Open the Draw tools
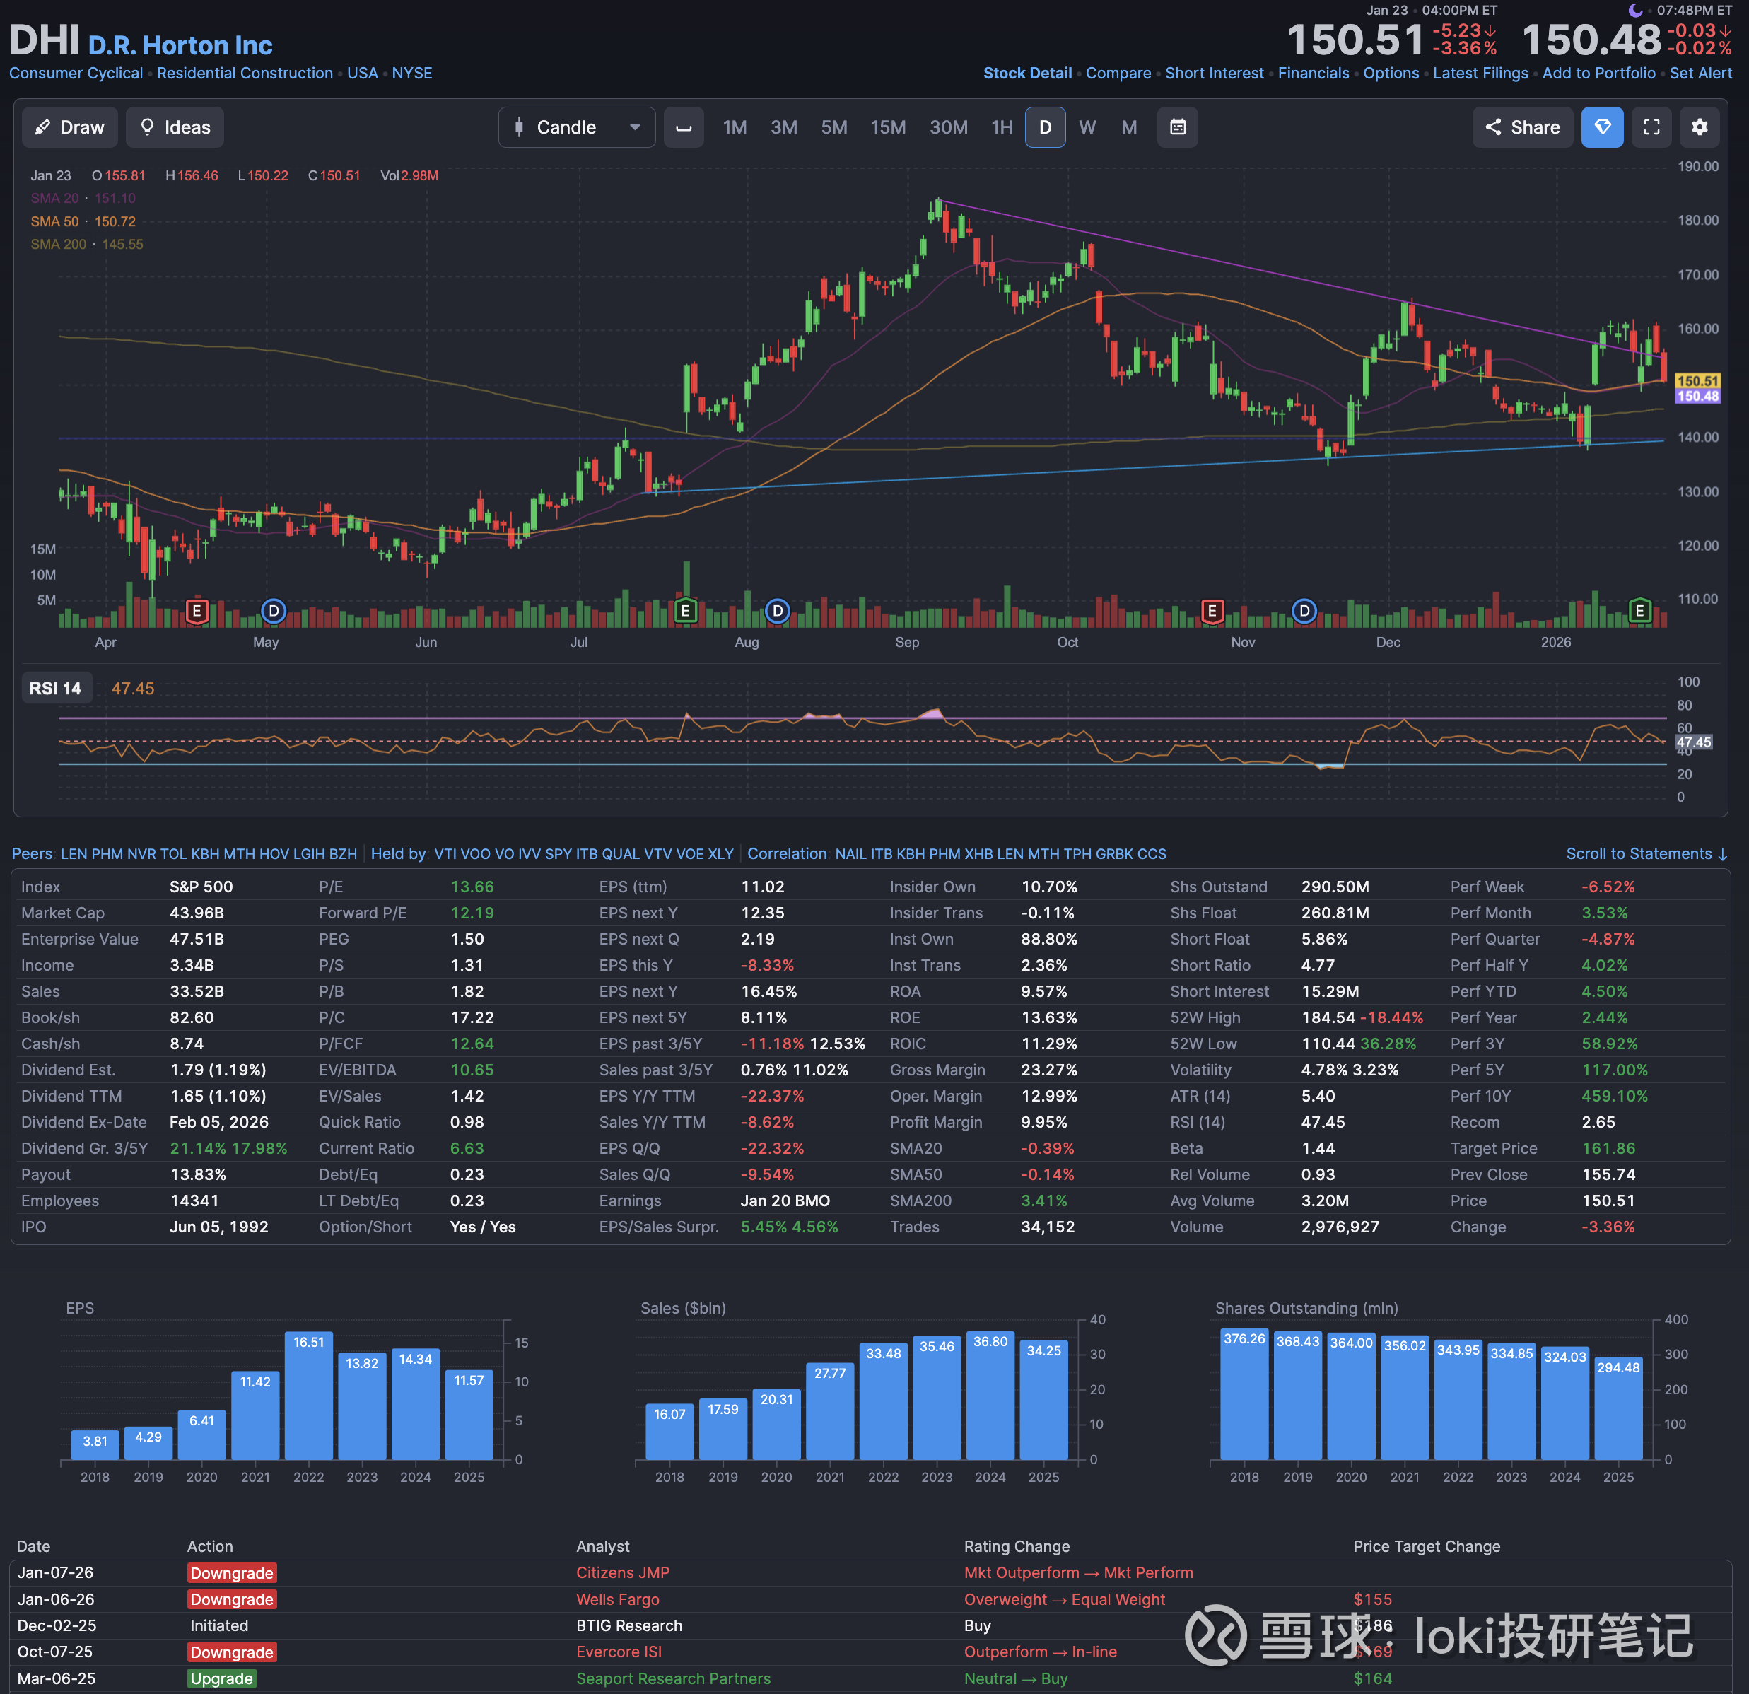This screenshot has height=1694, width=1749. 69,128
